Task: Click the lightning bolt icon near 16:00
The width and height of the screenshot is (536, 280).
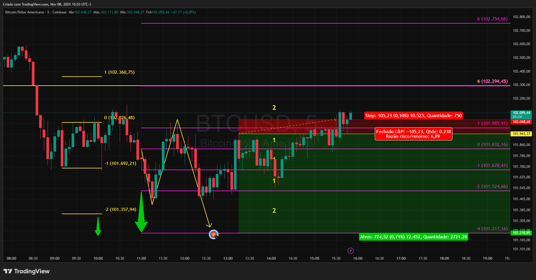Action: (x=351, y=251)
